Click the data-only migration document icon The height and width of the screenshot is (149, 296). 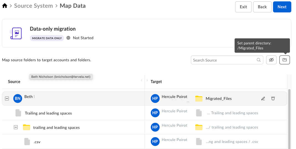16,33
